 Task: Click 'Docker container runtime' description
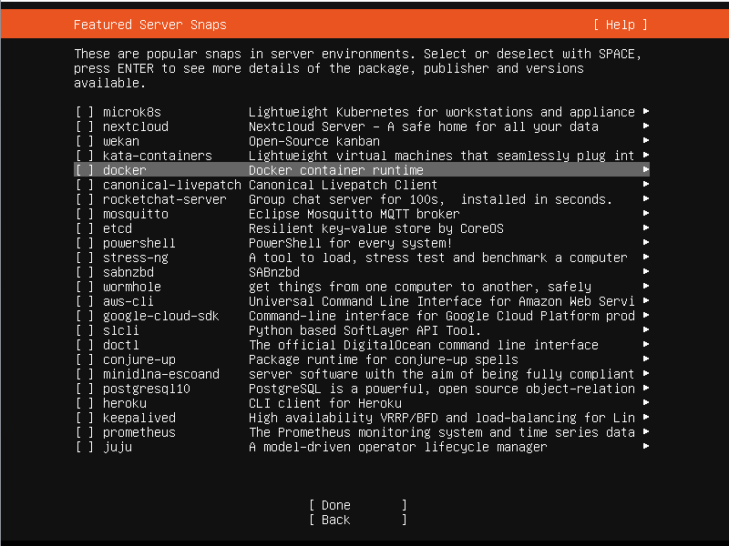pos(336,170)
